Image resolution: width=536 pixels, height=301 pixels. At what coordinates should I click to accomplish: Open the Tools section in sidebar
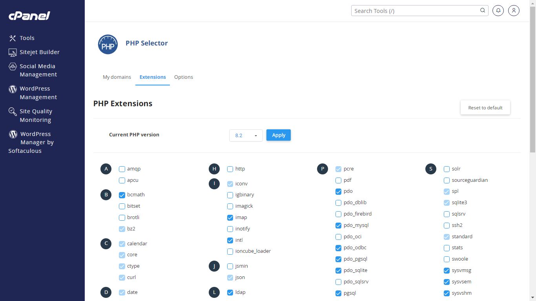[27, 38]
